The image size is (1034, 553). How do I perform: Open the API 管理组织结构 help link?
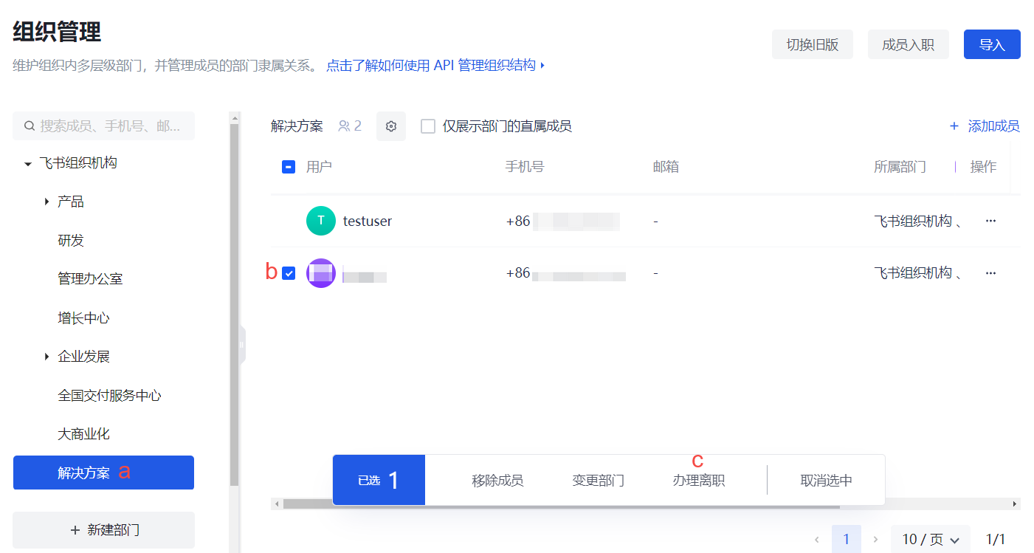pyautogui.click(x=434, y=65)
